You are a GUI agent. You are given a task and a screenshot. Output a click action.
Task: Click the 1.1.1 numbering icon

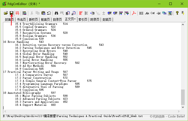pyautogui.click(x=98, y=13)
